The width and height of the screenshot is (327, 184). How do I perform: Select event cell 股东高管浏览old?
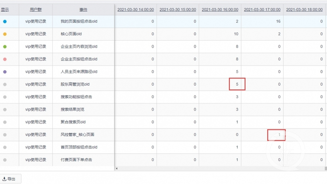[x=75, y=84]
